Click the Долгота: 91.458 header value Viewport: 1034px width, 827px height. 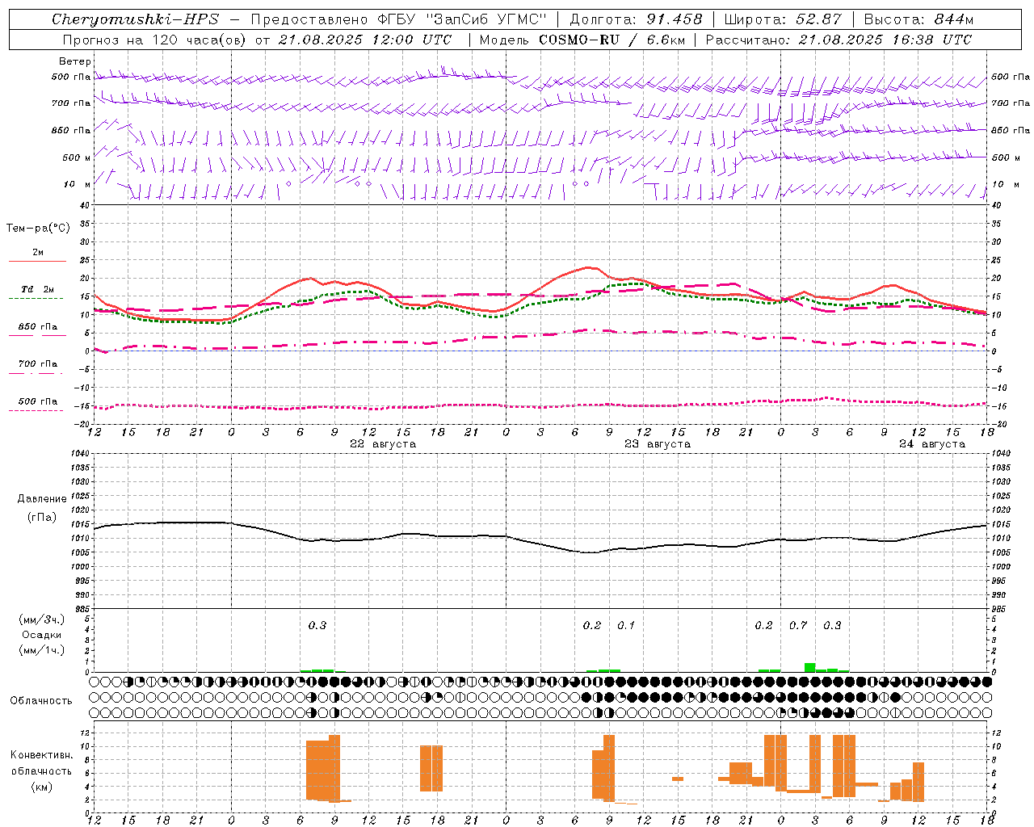coord(636,19)
